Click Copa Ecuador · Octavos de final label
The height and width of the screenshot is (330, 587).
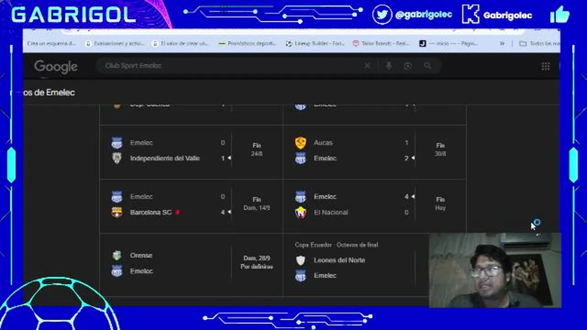click(x=336, y=245)
